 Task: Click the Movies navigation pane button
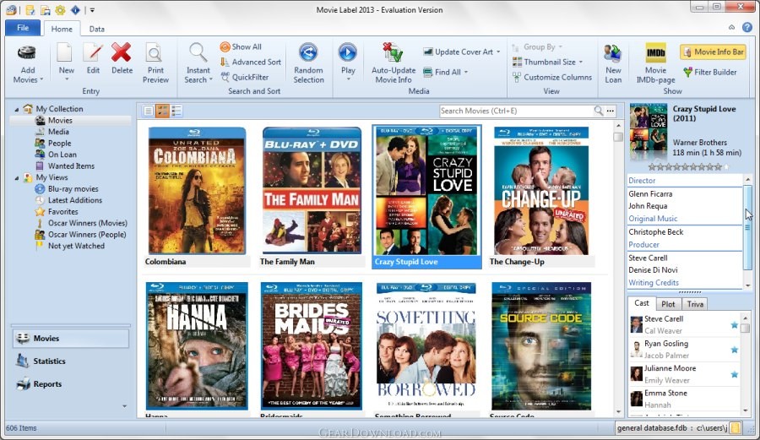(x=71, y=339)
